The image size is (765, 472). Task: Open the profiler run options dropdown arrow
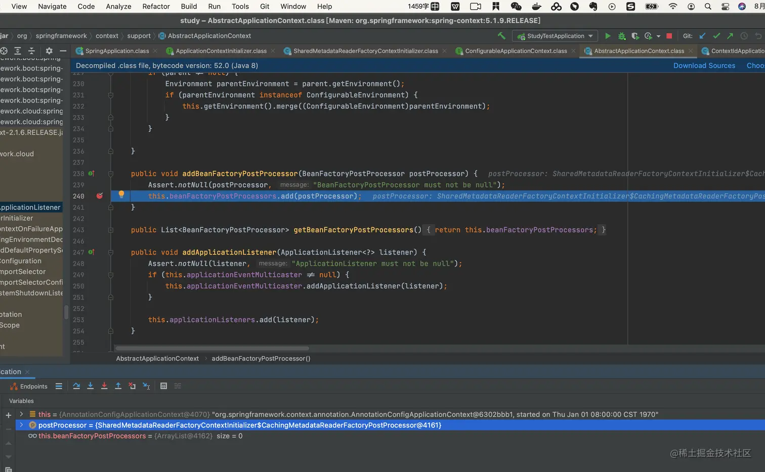[658, 36]
